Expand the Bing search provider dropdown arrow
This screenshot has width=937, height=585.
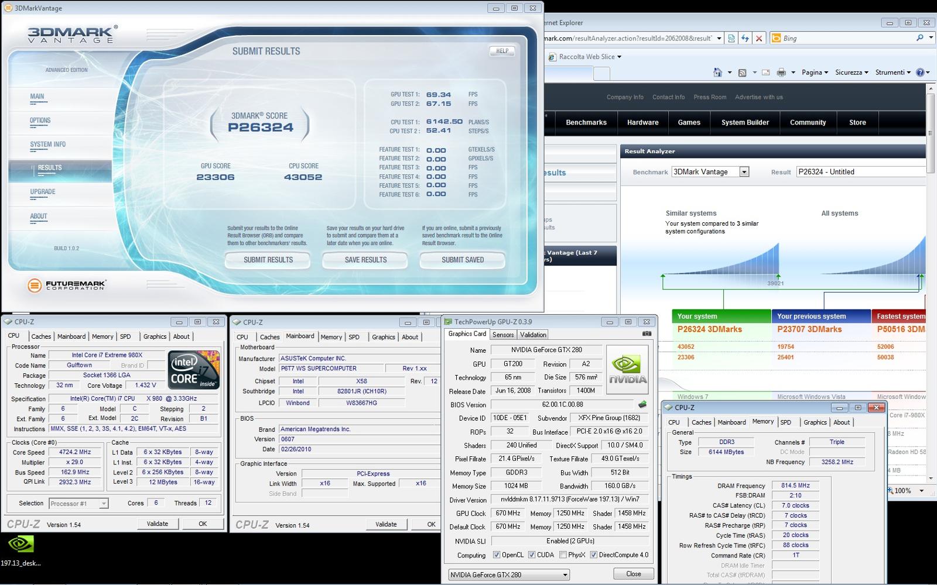coord(931,38)
